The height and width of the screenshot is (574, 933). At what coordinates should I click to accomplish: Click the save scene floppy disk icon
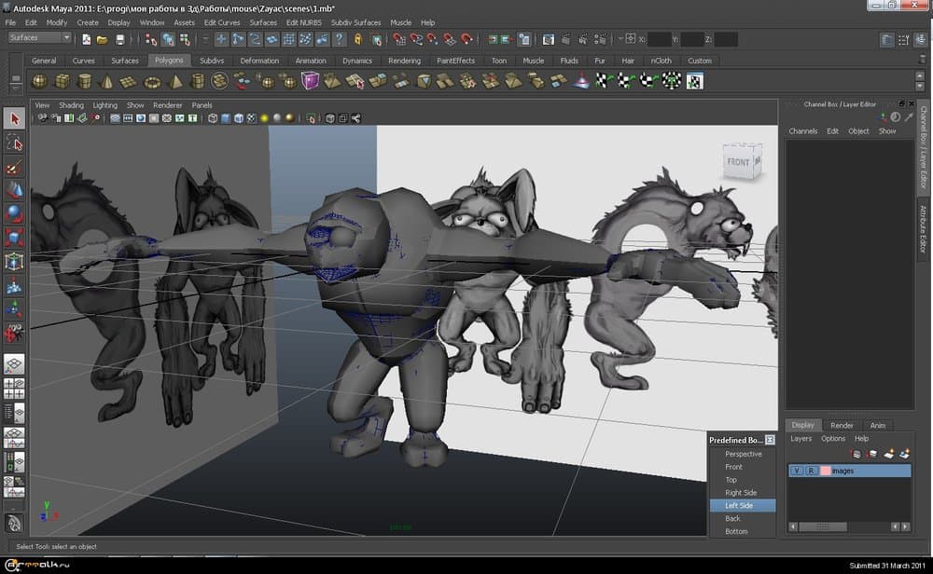tap(120, 39)
